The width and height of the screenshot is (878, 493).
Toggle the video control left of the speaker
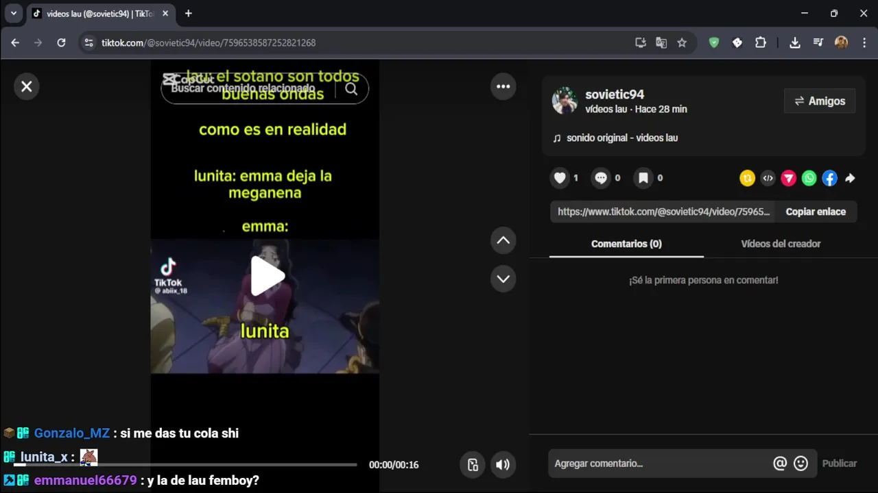(473, 465)
